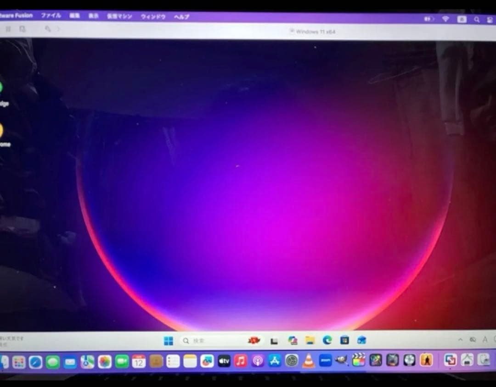
Task: Open the Windows Start menu
Action: click(x=169, y=341)
